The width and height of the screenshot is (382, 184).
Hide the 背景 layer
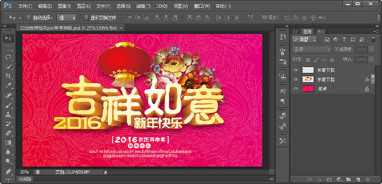(296, 89)
